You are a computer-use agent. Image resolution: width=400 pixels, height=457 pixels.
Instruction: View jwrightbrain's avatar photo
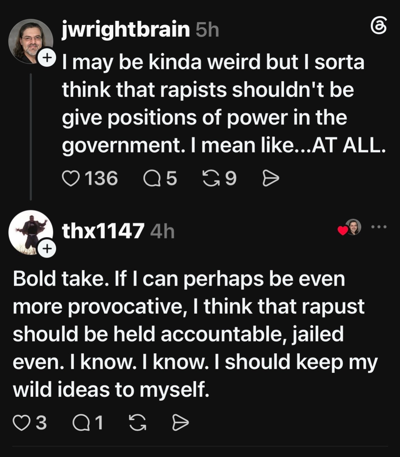(x=30, y=41)
